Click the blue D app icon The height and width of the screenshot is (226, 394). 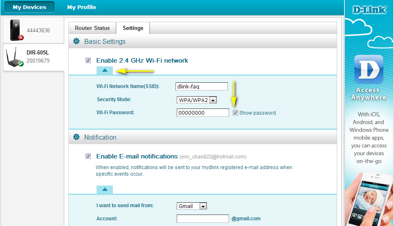[x=368, y=69]
